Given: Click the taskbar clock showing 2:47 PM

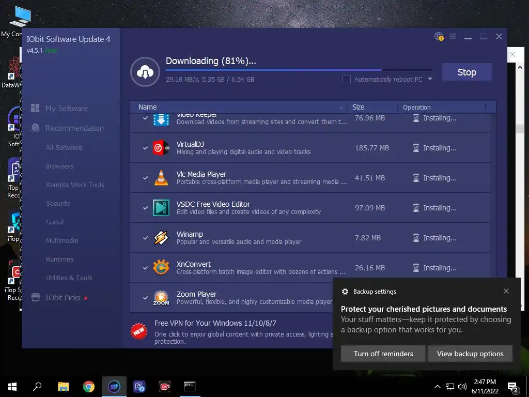Looking at the screenshot, I should pyautogui.click(x=485, y=387).
